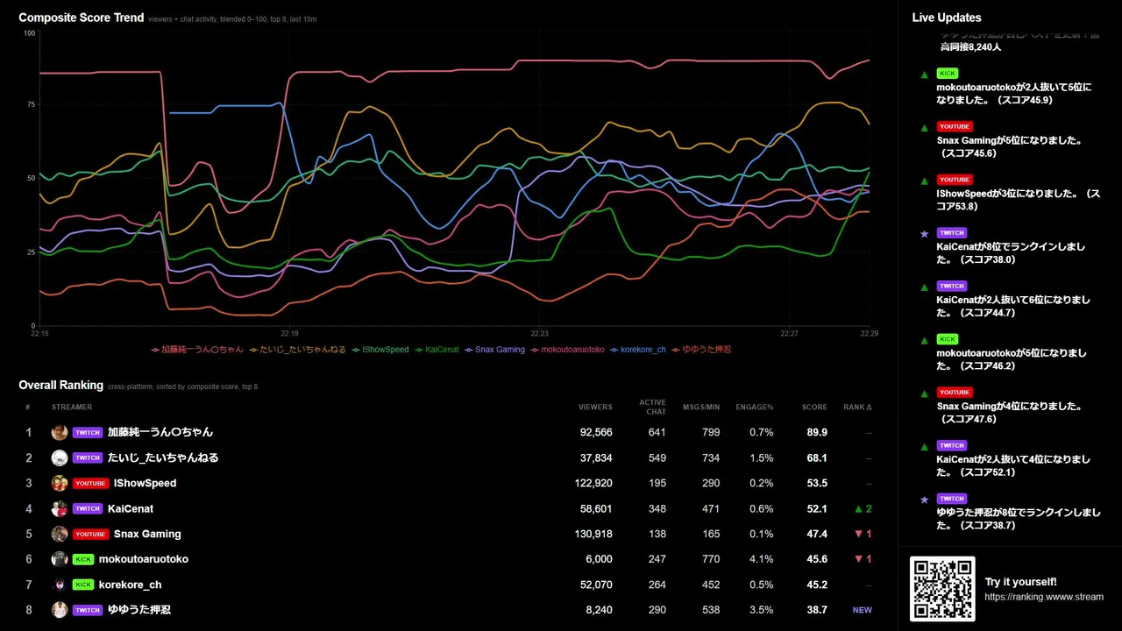Screen dimensions: 1122x631
Task: Click the ENGAGE% column header
Action: (x=755, y=408)
